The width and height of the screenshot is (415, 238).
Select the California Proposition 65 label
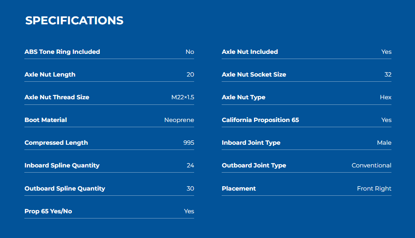(260, 120)
